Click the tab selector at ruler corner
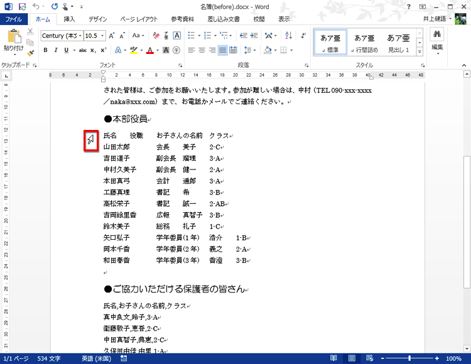This screenshot has width=471, height=364. (6, 75)
